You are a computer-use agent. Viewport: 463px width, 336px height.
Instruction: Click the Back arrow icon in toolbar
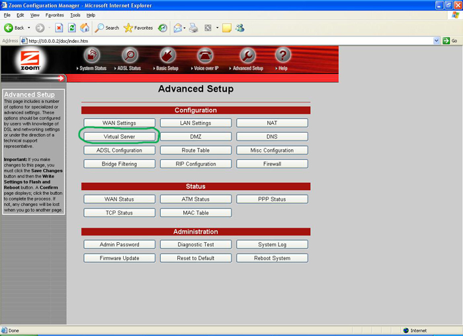(x=8, y=28)
